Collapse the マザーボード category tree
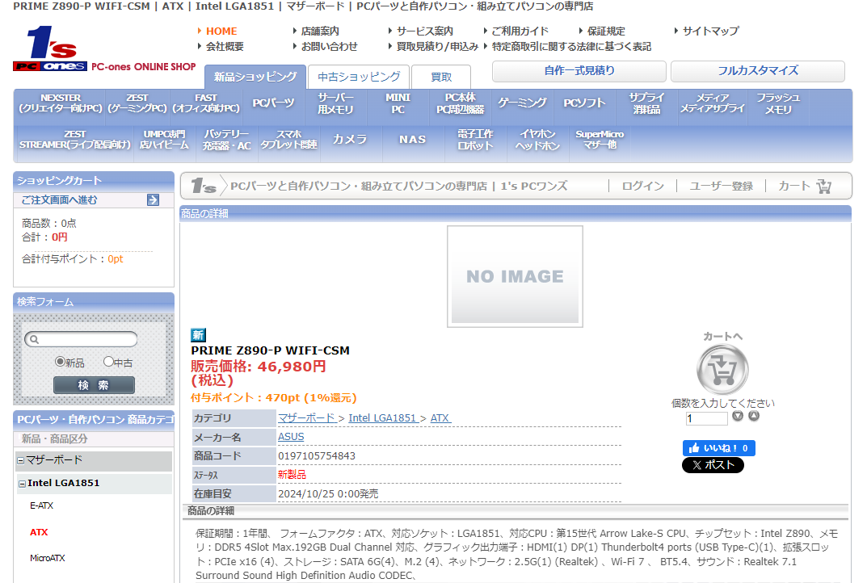This screenshot has width=867, height=583. coord(20,460)
